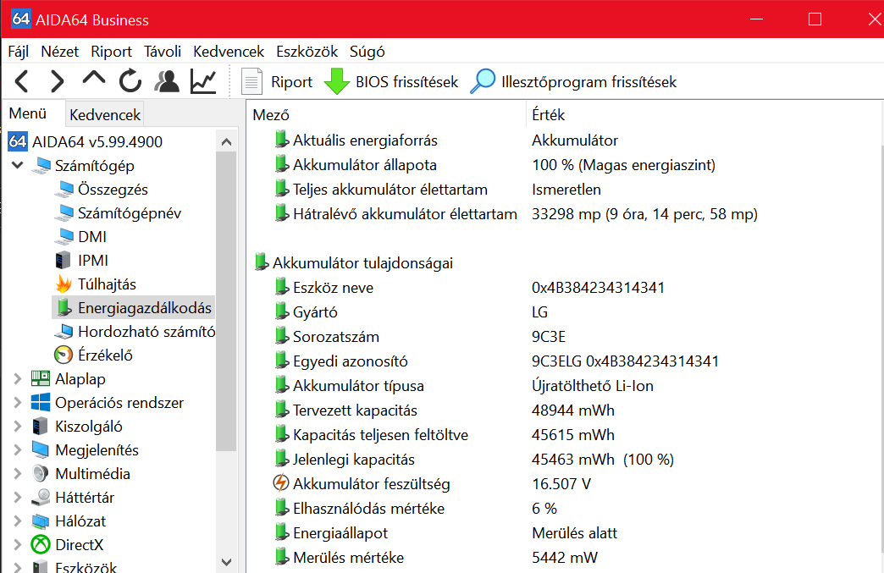Open the Fájl menu
The width and height of the screenshot is (884, 573).
[18, 52]
